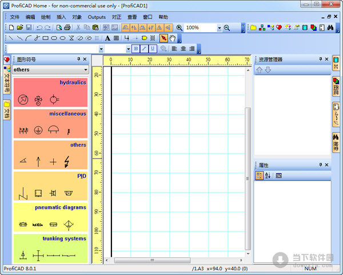Click the Paste clipboard icon
Image resolution: width=343 pixels, height=275 pixels.
click(95, 27)
